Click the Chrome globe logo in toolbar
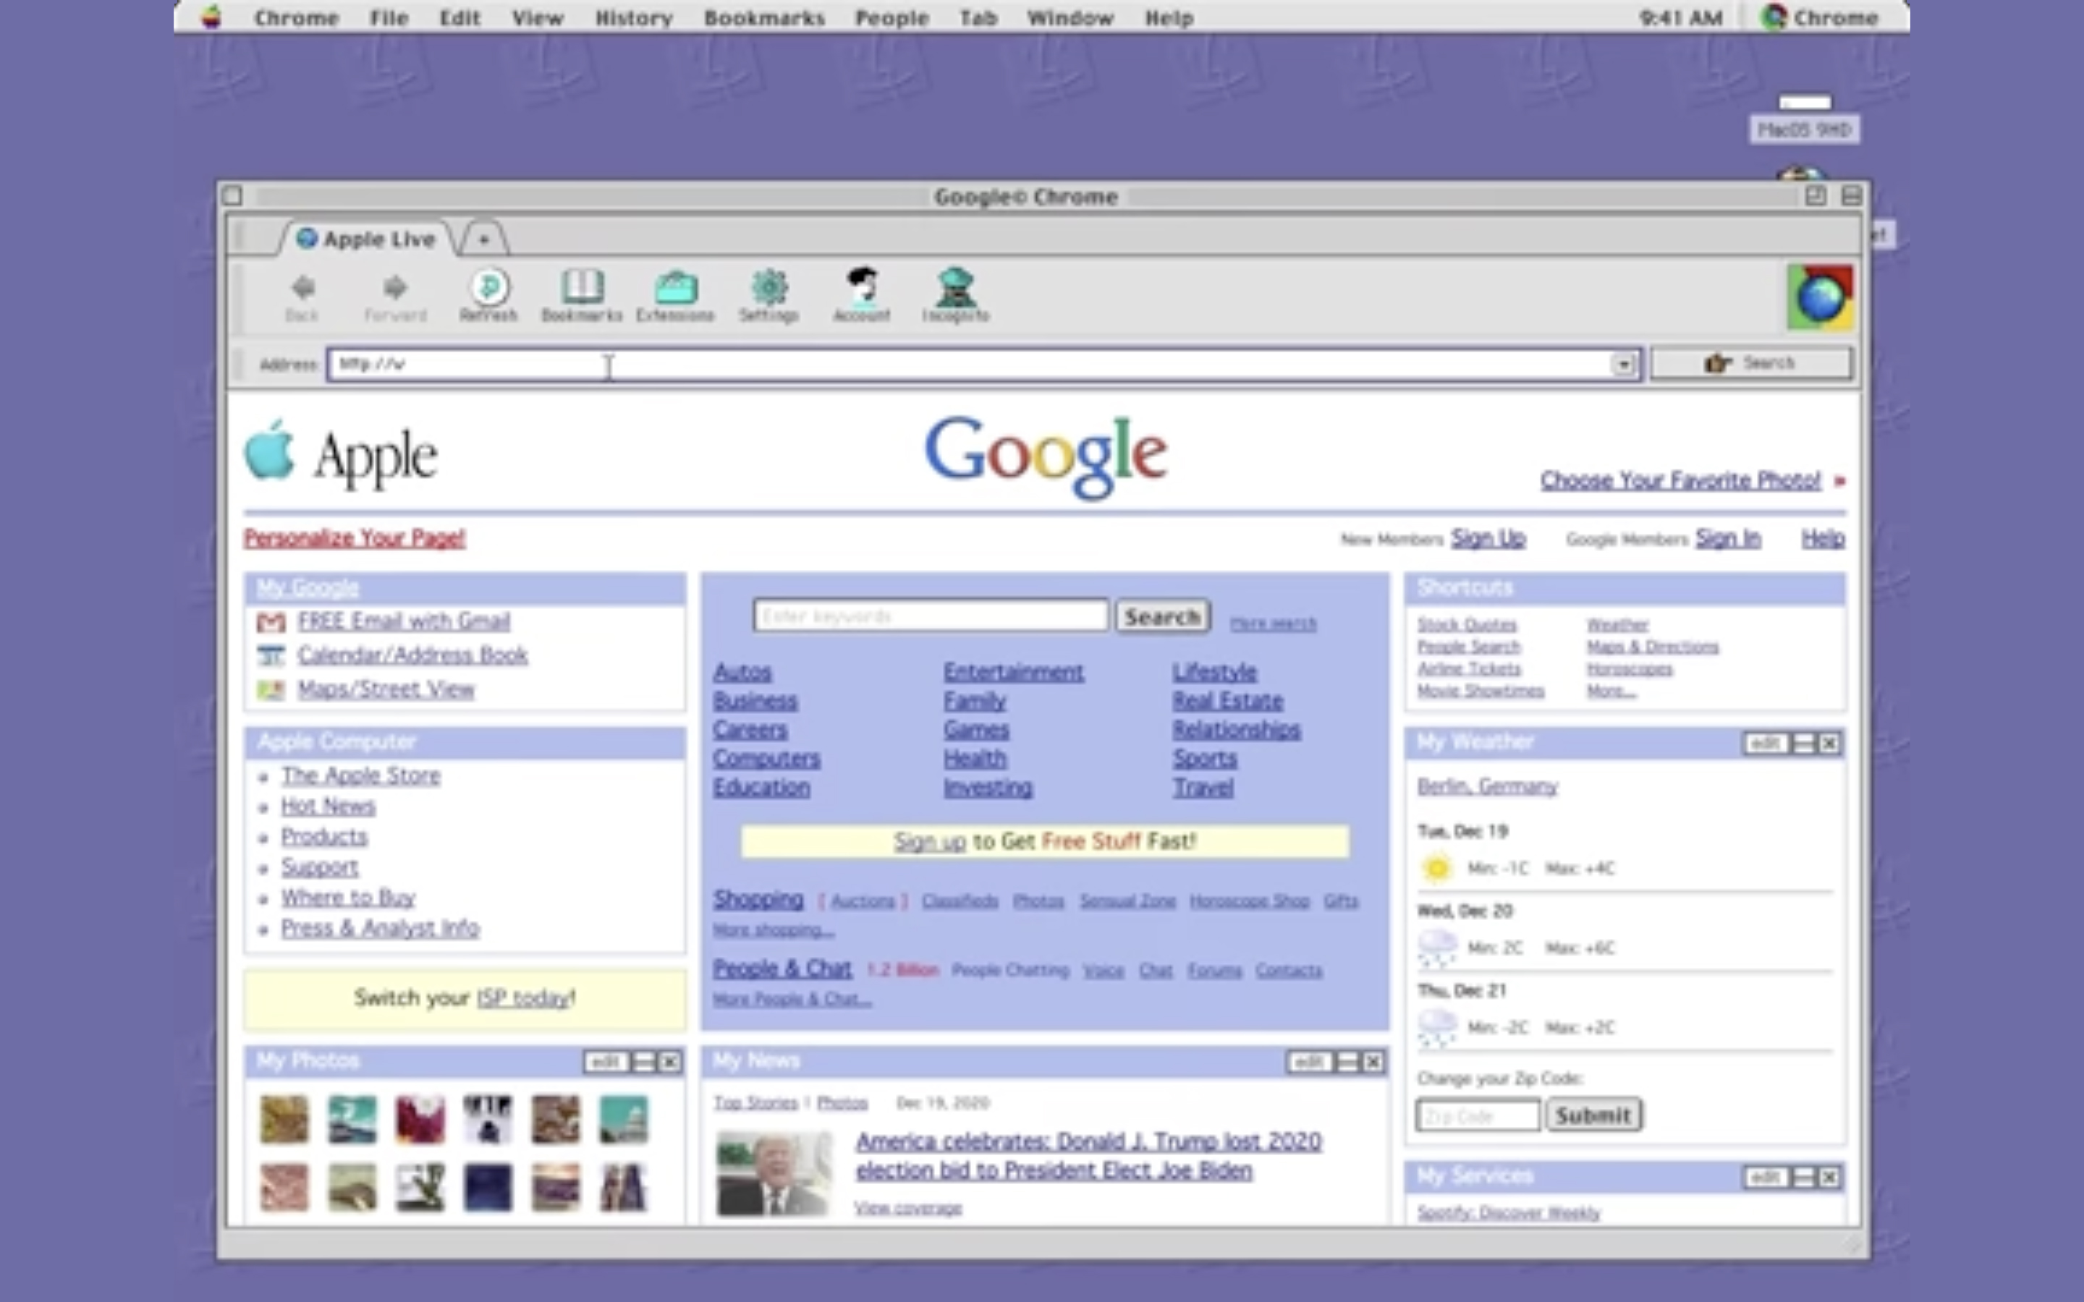The height and width of the screenshot is (1302, 2084). tap(1820, 297)
